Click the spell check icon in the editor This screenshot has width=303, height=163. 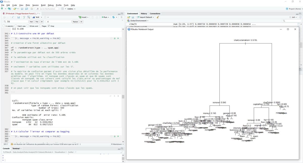[x=24, y=17]
